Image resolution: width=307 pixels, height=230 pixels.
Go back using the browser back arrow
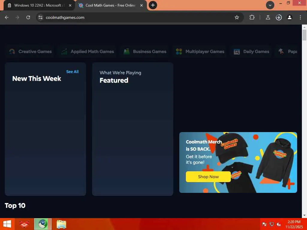(x=7, y=17)
